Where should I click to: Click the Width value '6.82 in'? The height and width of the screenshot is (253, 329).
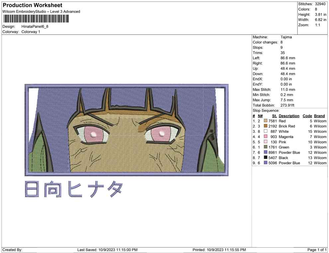point(321,20)
